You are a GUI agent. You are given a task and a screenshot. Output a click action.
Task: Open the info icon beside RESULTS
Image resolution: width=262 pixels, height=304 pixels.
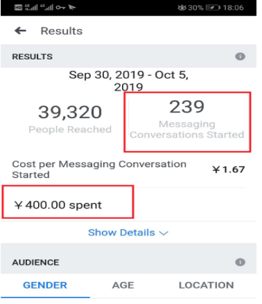click(240, 57)
